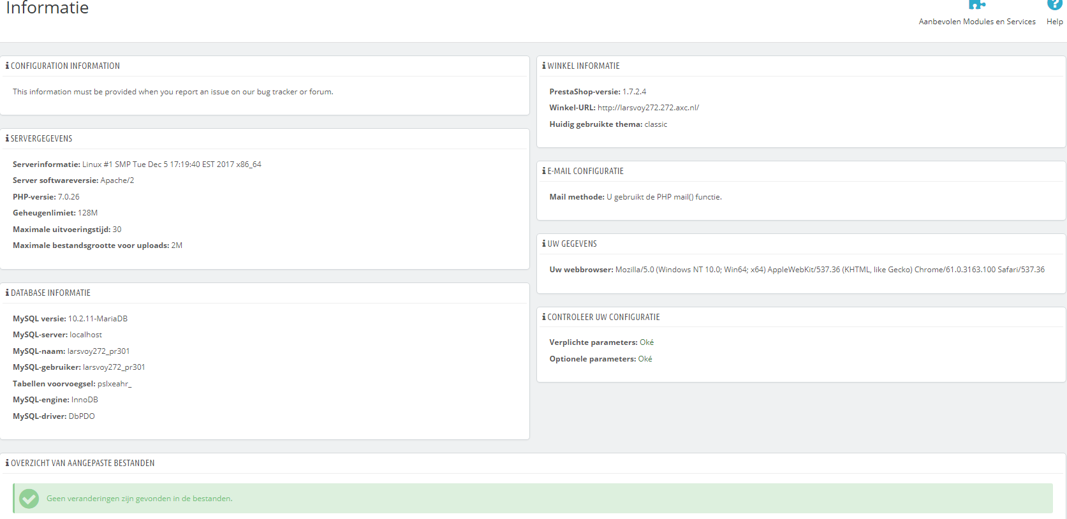Select the PHP-versie 7.0.26 value
The width and height of the screenshot is (1067, 519).
point(69,197)
